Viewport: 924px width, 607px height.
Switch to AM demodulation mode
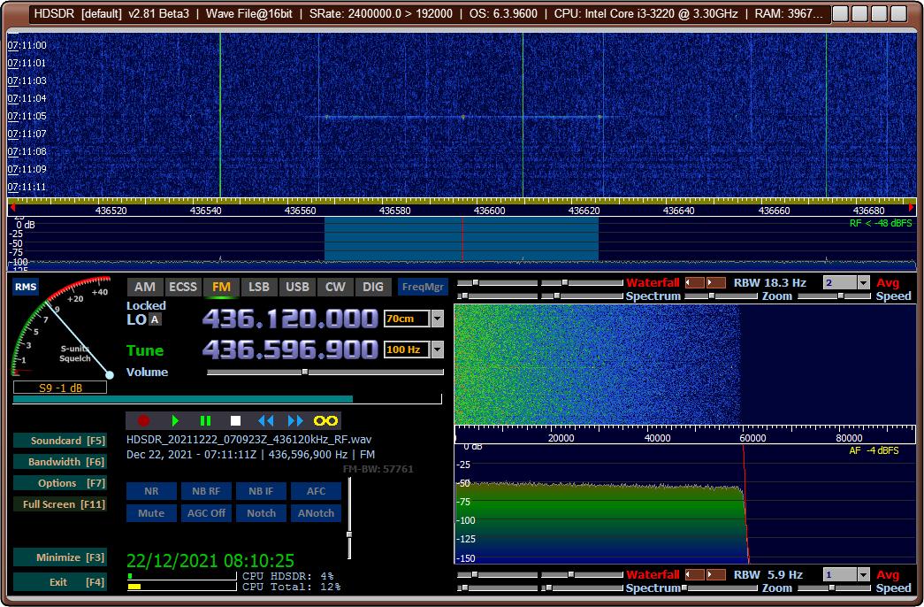145,288
